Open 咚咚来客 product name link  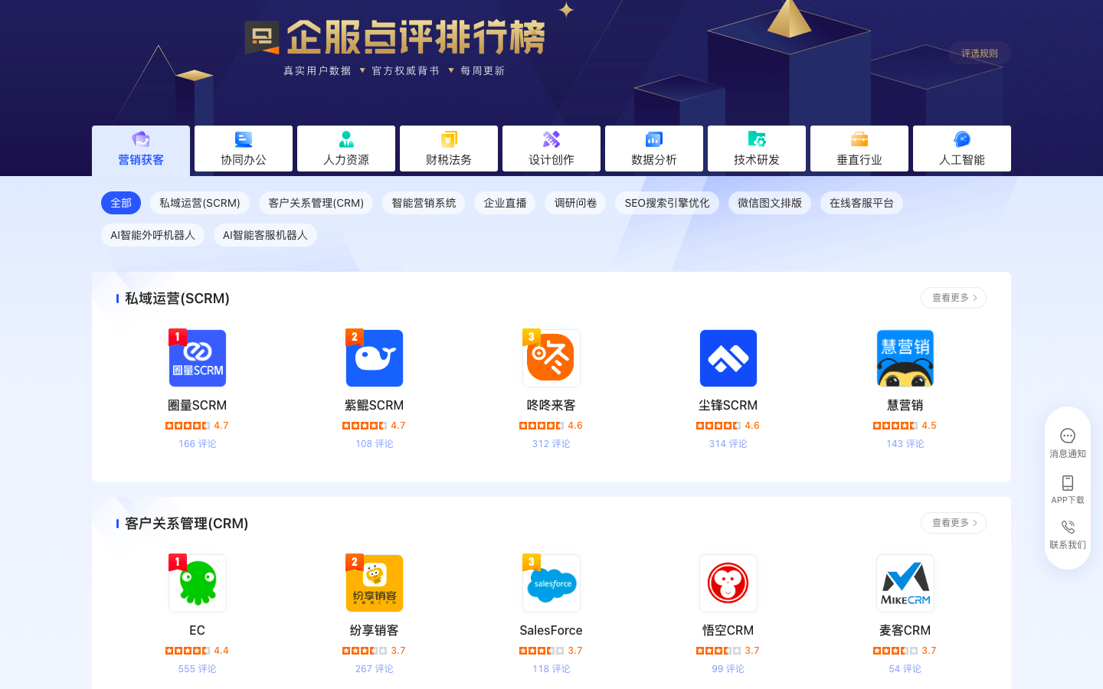551,405
